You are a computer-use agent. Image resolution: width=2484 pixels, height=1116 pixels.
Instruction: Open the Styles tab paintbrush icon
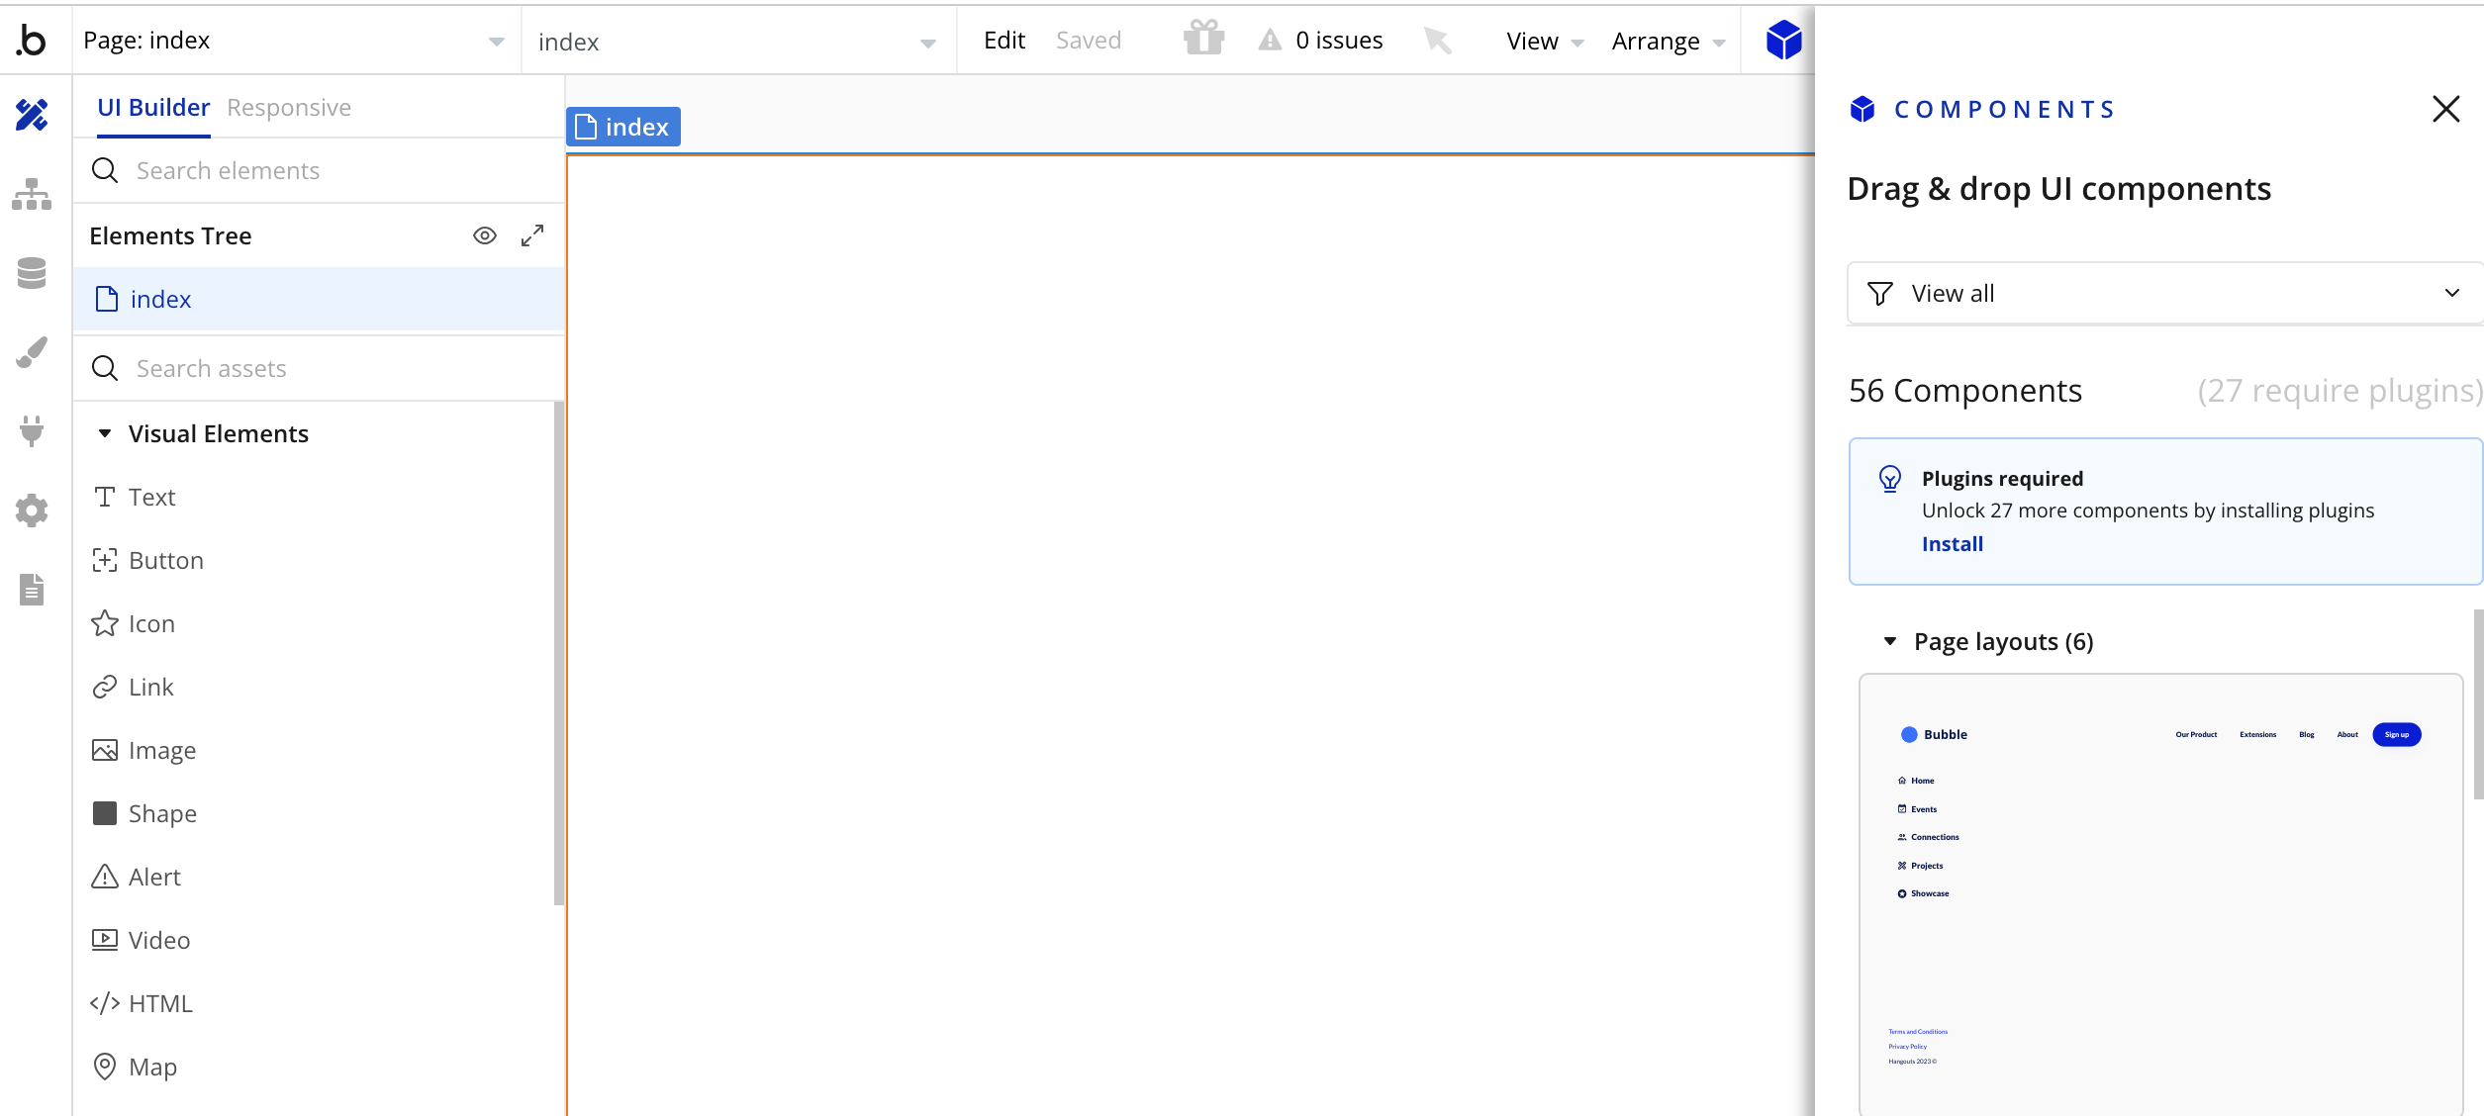[x=32, y=352]
